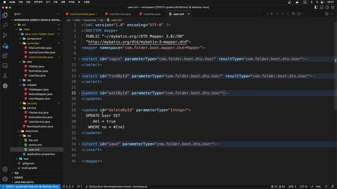Open the dropdown next to debug stop
The image size is (337, 189).
302,14
